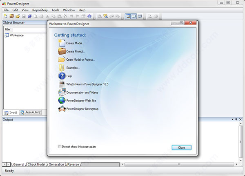Open the Edit menu
Image resolution: width=245 pixels, height=176 pixels.
15,10
